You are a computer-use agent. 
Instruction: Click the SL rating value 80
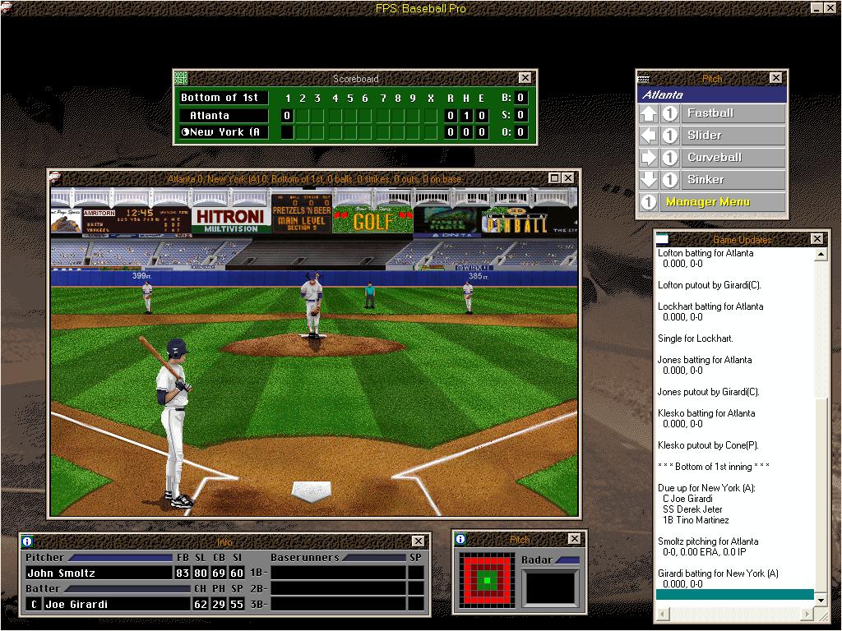[x=201, y=573]
